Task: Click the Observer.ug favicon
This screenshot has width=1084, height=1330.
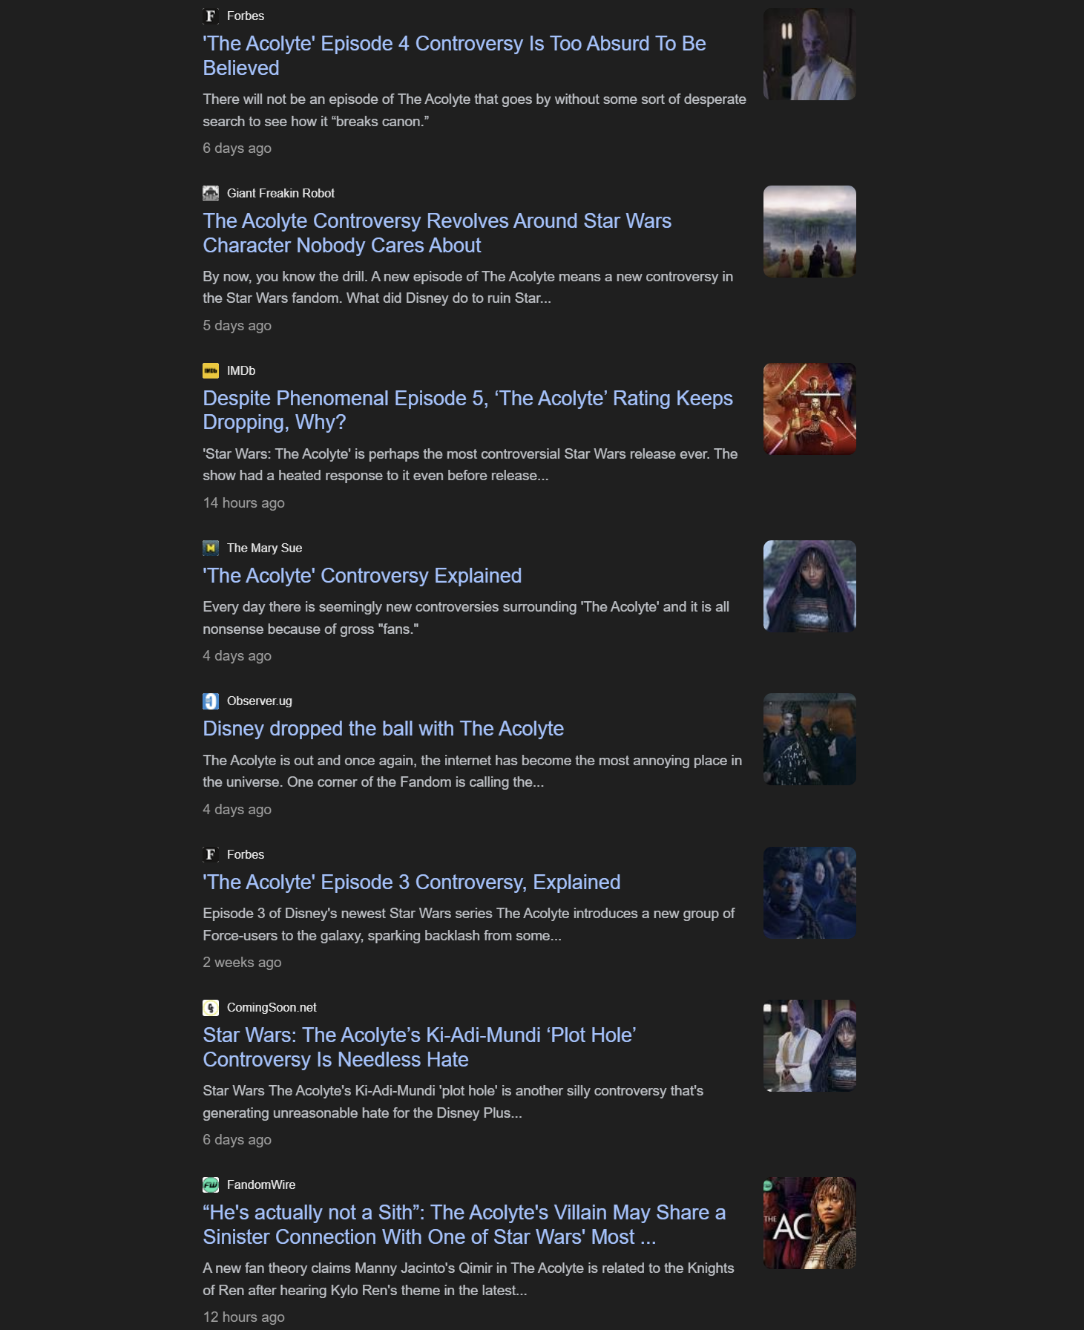Action: pyautogui.click(x=211, y=701)
